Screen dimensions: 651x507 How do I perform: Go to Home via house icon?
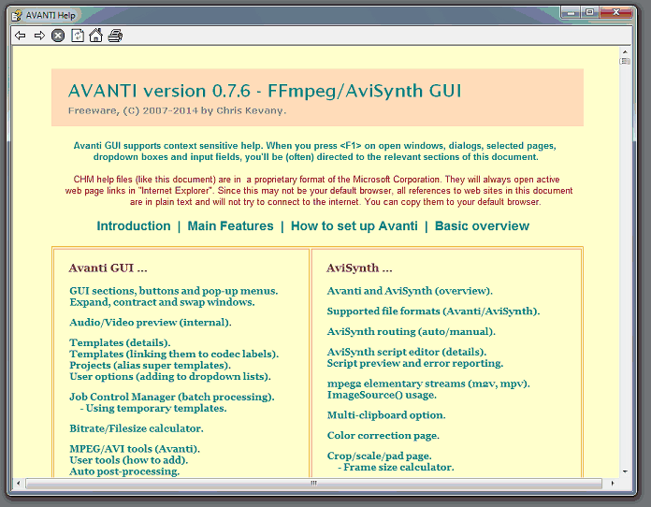pos(96,36)
